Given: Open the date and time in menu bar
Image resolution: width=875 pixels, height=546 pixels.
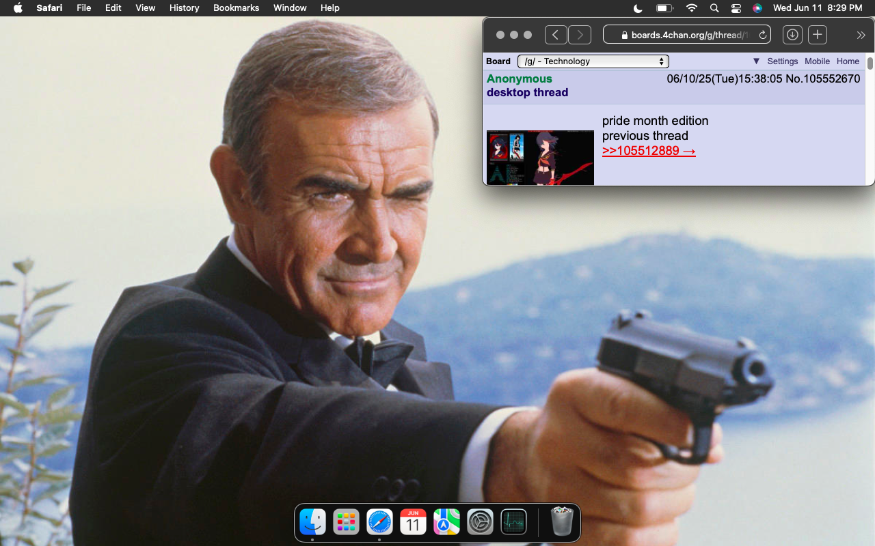Looking at the screenshot, I should (x=818, y=8).
